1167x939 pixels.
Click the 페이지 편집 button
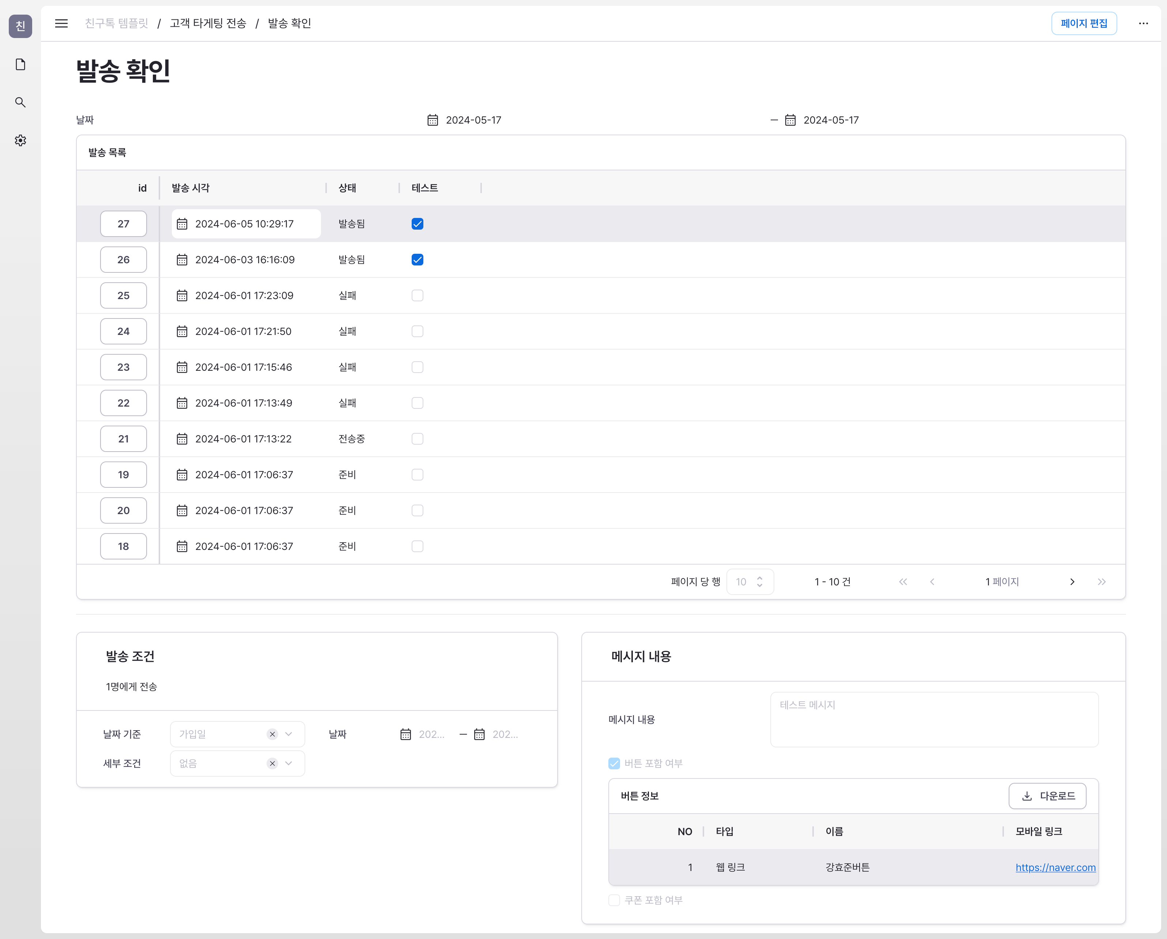pos(1084,23)
